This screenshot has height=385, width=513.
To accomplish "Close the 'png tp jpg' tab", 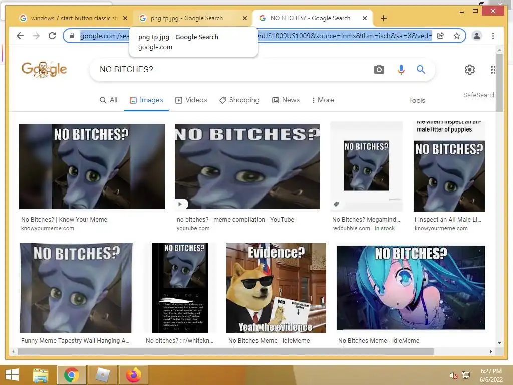I will tap(244, 18).
